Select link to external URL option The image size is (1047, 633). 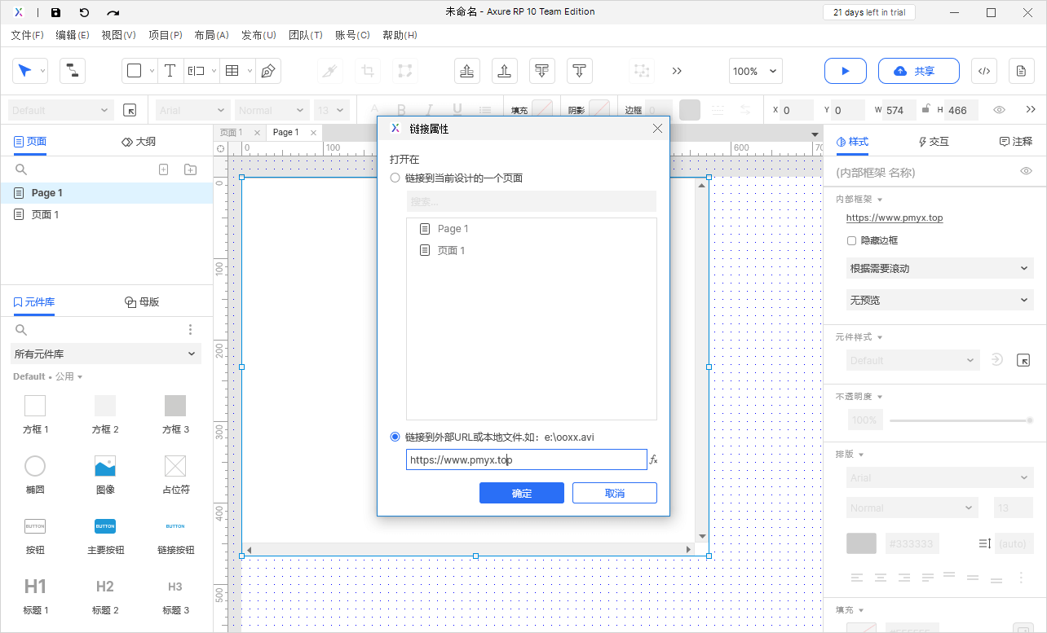click(395, 437)
